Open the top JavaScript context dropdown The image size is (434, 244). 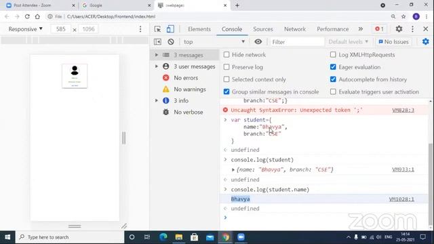pyautogui.click(x=214, y=42)
